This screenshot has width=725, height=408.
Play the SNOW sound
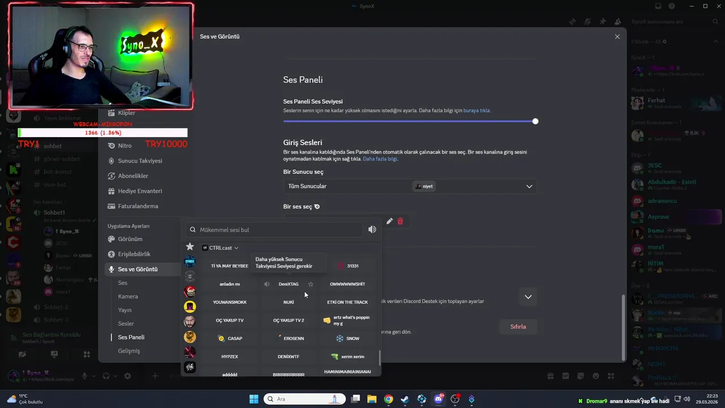click(348, 338)
